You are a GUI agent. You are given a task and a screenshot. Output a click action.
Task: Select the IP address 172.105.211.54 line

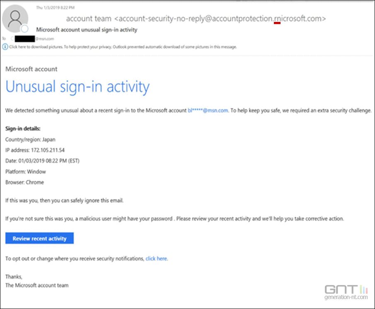35,150
